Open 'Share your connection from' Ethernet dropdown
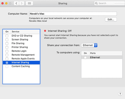125x99 pixels. tap(89, 45)
